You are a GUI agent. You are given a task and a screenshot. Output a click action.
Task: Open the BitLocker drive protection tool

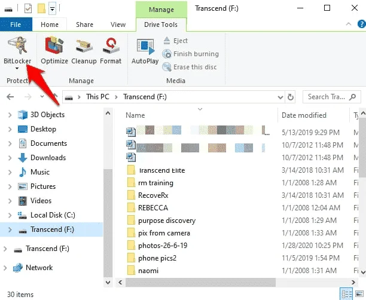point(17,51)
